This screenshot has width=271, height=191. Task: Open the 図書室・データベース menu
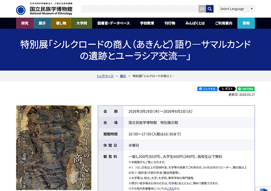[x=113, y=23]
